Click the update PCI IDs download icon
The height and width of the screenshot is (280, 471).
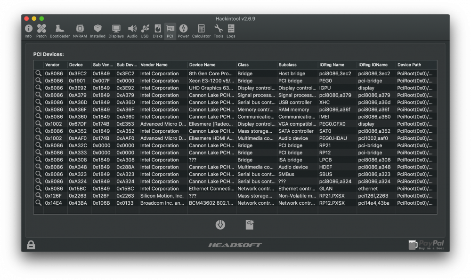220,224
